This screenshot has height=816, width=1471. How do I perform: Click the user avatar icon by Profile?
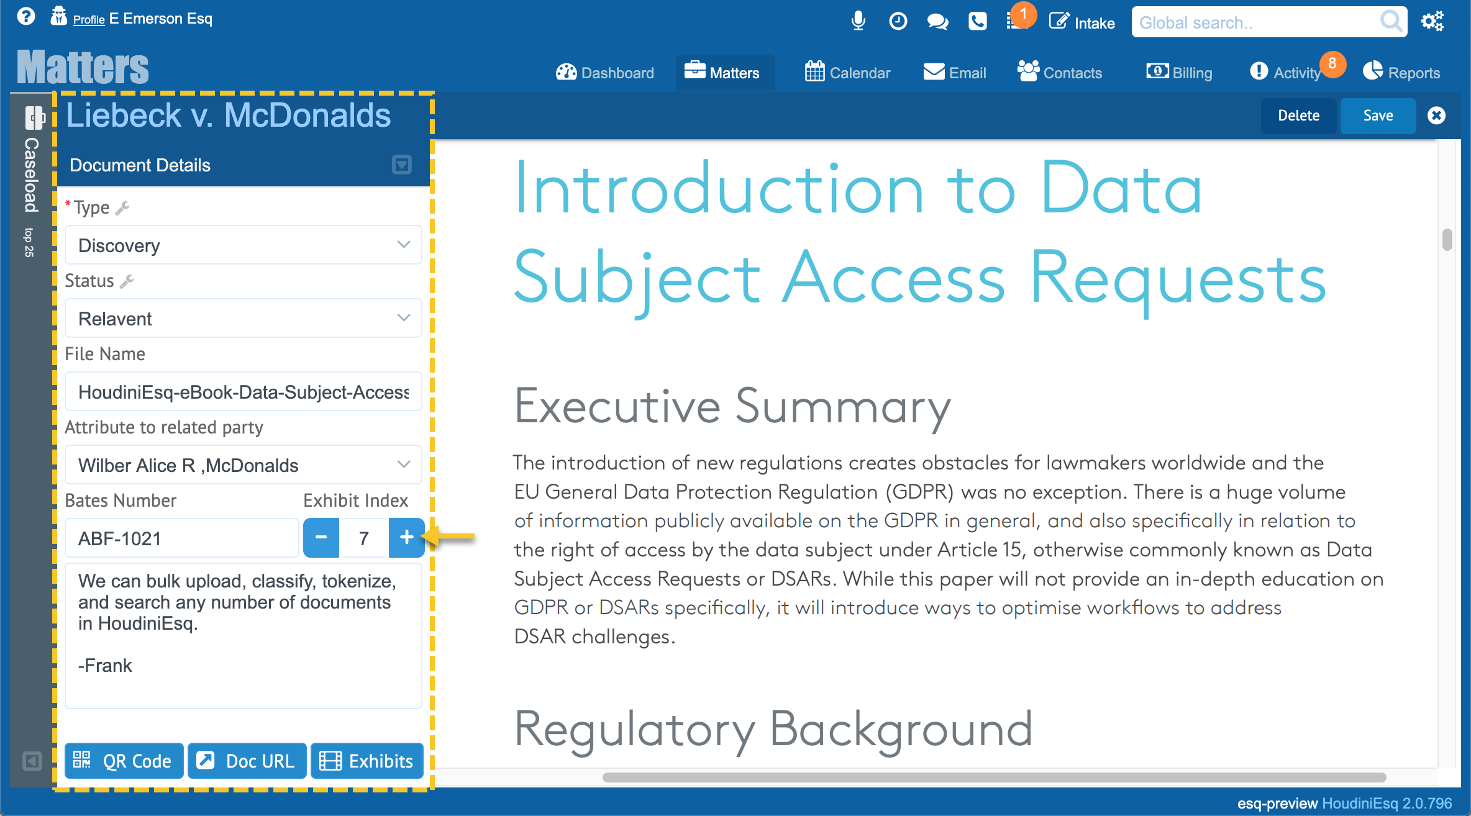[58, 16]
